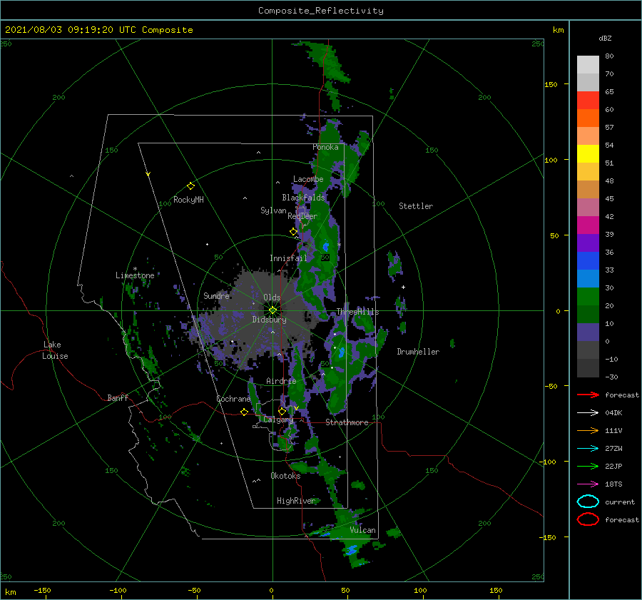Click the magenta 18TS arrow in the legend

click(x=588, y=484)
